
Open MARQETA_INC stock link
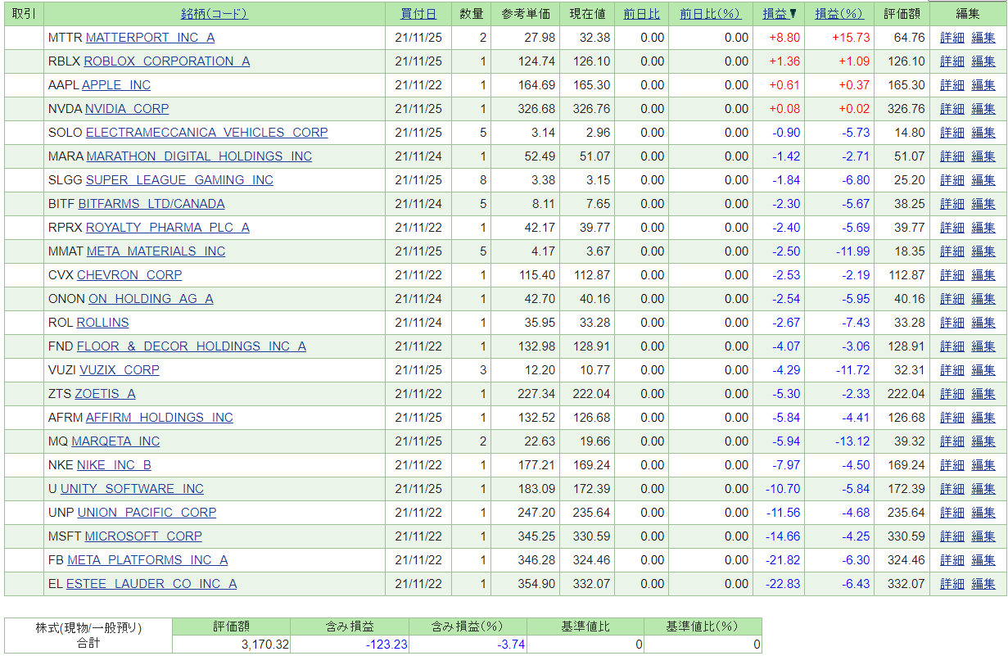(115, 441)
